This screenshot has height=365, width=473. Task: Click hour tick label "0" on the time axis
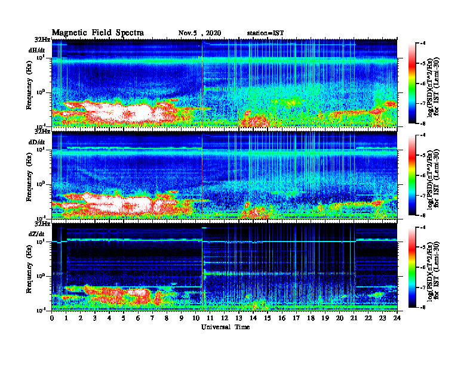pos(52,318)
